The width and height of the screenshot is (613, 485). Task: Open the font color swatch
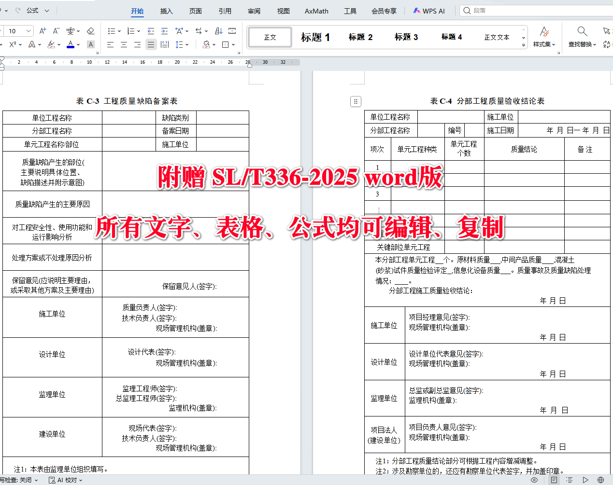click(x=71, y=44)
